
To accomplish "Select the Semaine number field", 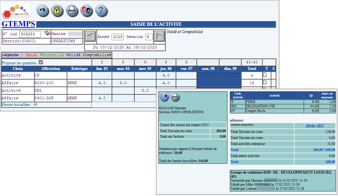I will pyautogui.click(x=149, y=37).
